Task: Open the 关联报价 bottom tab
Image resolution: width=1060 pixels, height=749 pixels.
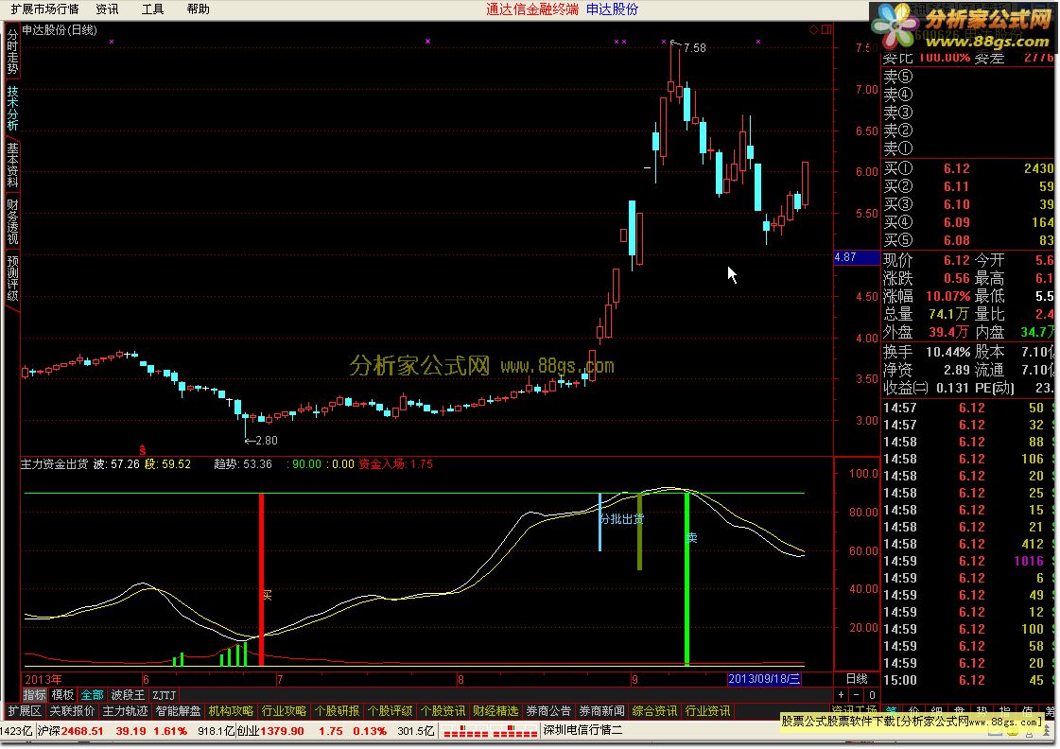Action: click(x=72, y=711)
